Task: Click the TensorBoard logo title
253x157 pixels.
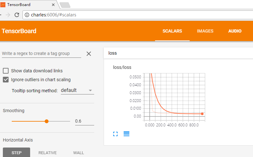Action: pos(19,31)
